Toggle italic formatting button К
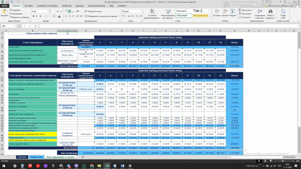 coord(37,16)
